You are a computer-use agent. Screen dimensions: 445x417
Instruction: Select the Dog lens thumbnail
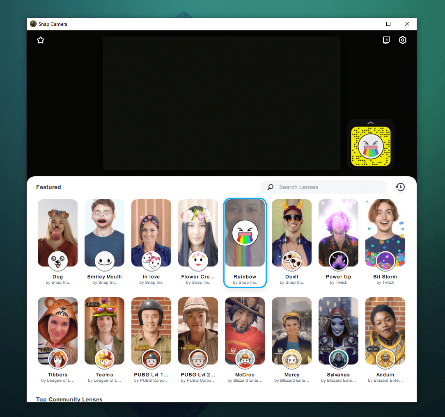pyautogui.click(x=57, y=233)
